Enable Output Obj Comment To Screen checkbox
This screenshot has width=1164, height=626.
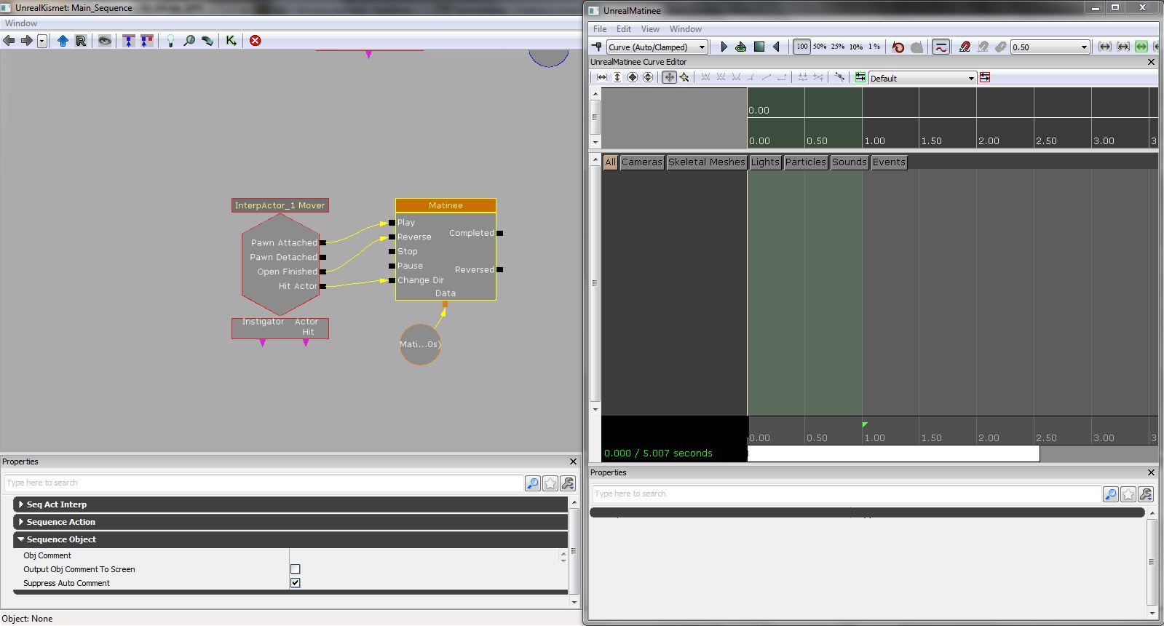click(295, 569)
